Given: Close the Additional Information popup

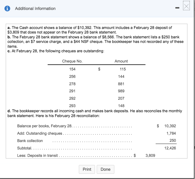Looking at the screenshot, I should 186,6.
